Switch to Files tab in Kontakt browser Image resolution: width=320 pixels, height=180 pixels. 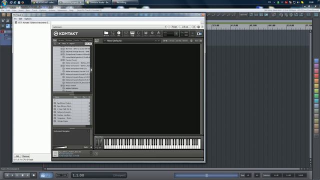point(55,40)
